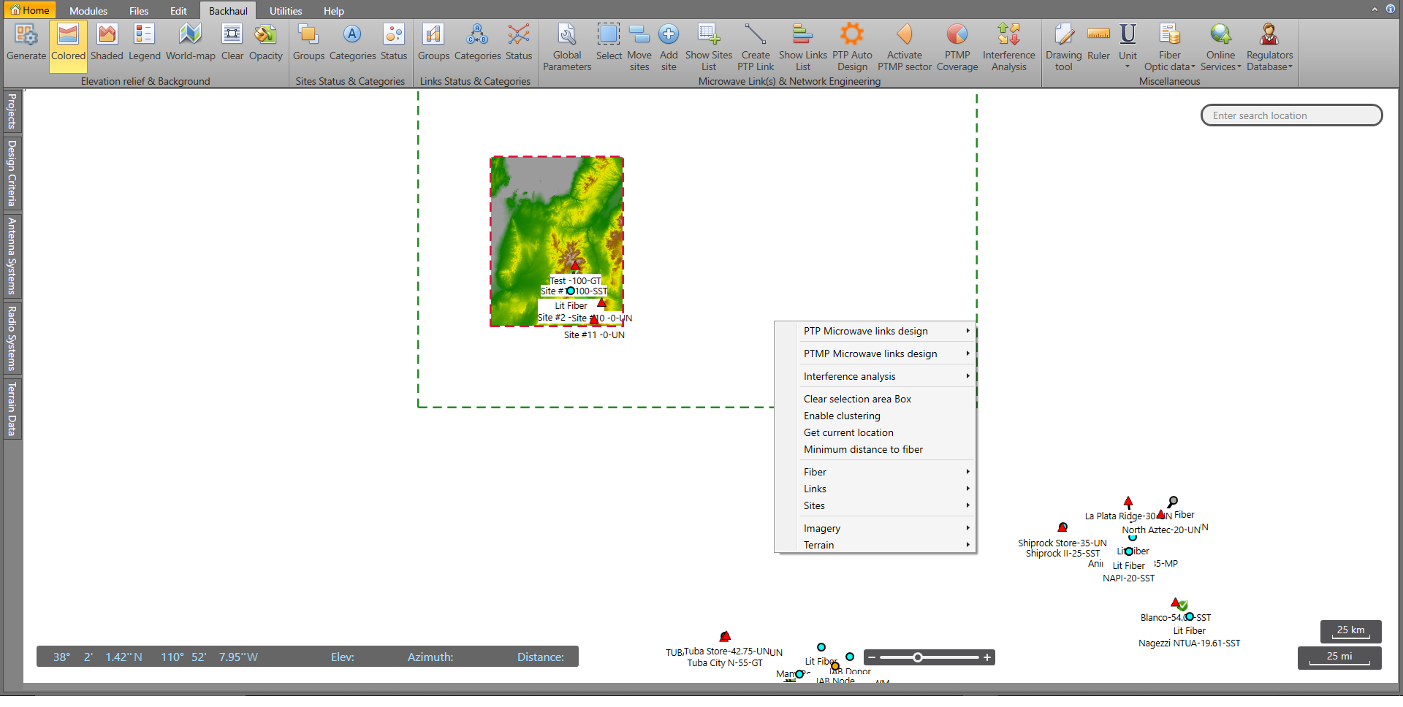Viewport: 1403px width, 707px height.
Task: Open the Modules menu
Action: (88, 10)
